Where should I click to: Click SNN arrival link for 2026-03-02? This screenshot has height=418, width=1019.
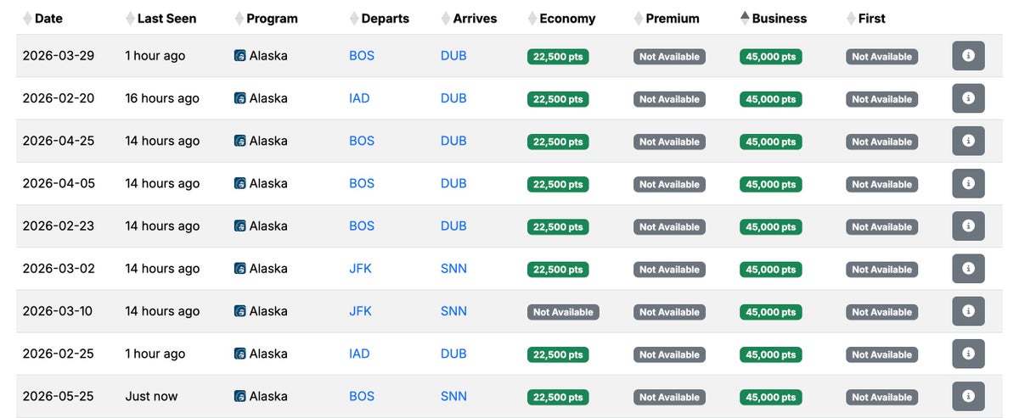coord(453,269)
